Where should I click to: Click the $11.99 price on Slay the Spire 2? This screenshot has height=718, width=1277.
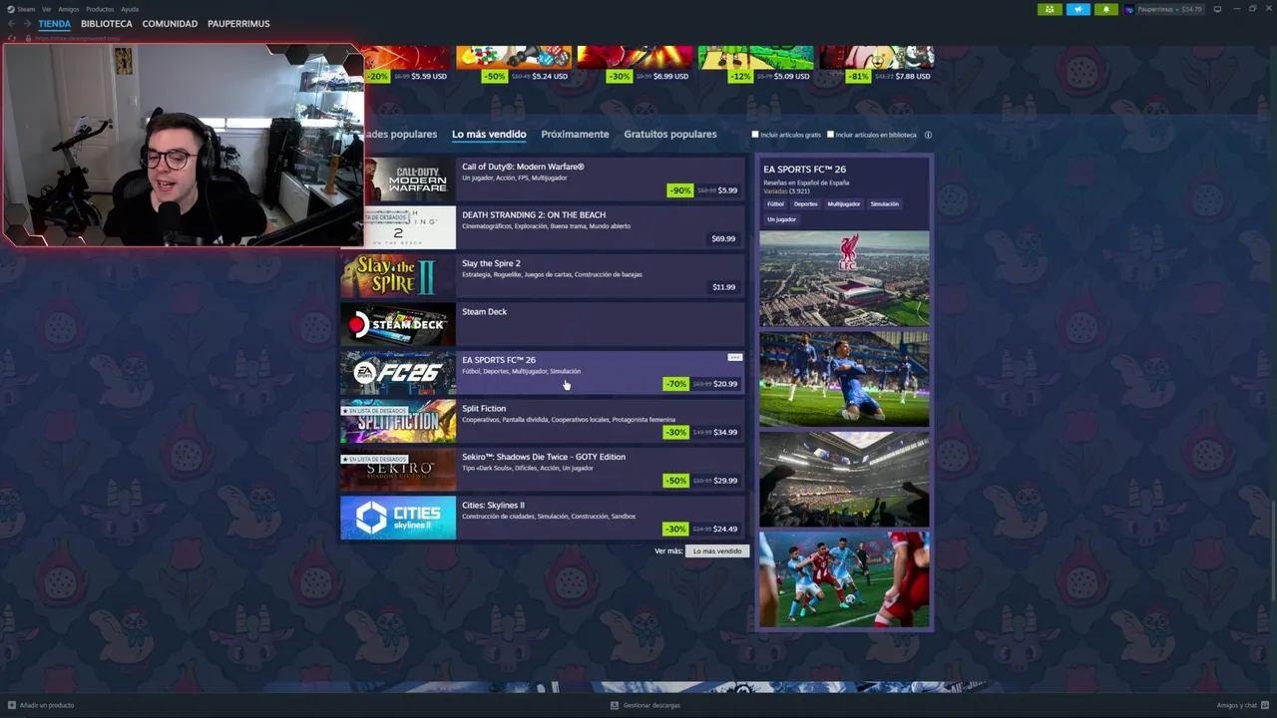(723, 287)
